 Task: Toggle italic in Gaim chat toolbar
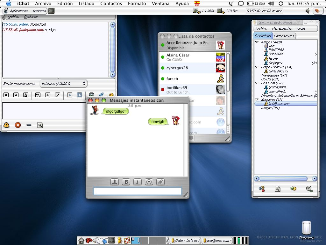16,95
